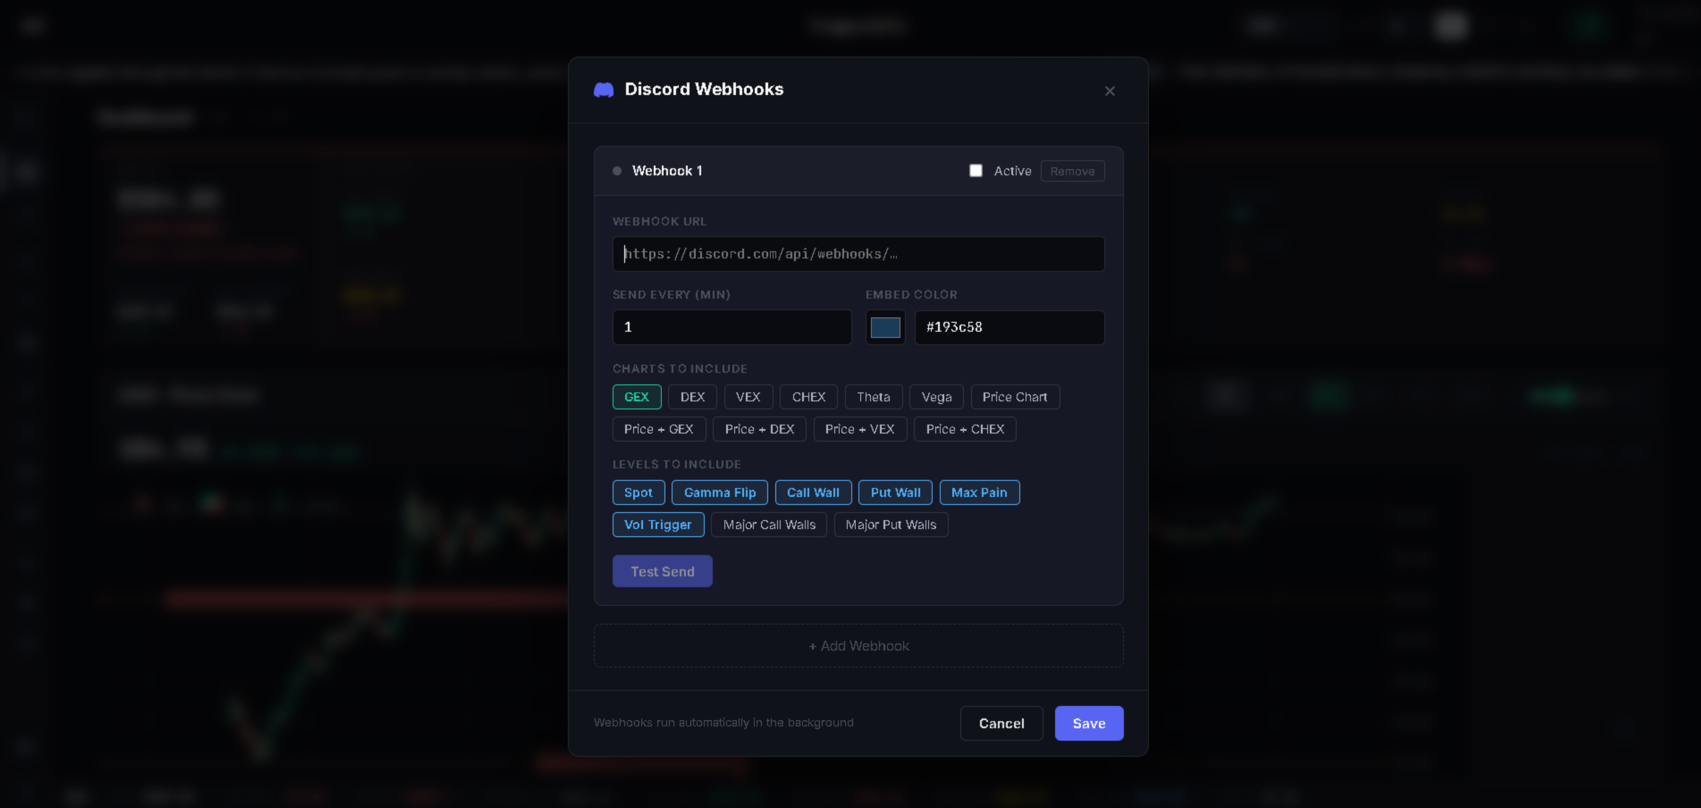Include the Theta chart
Viewport: 1701px width, 808px height.
873,396
